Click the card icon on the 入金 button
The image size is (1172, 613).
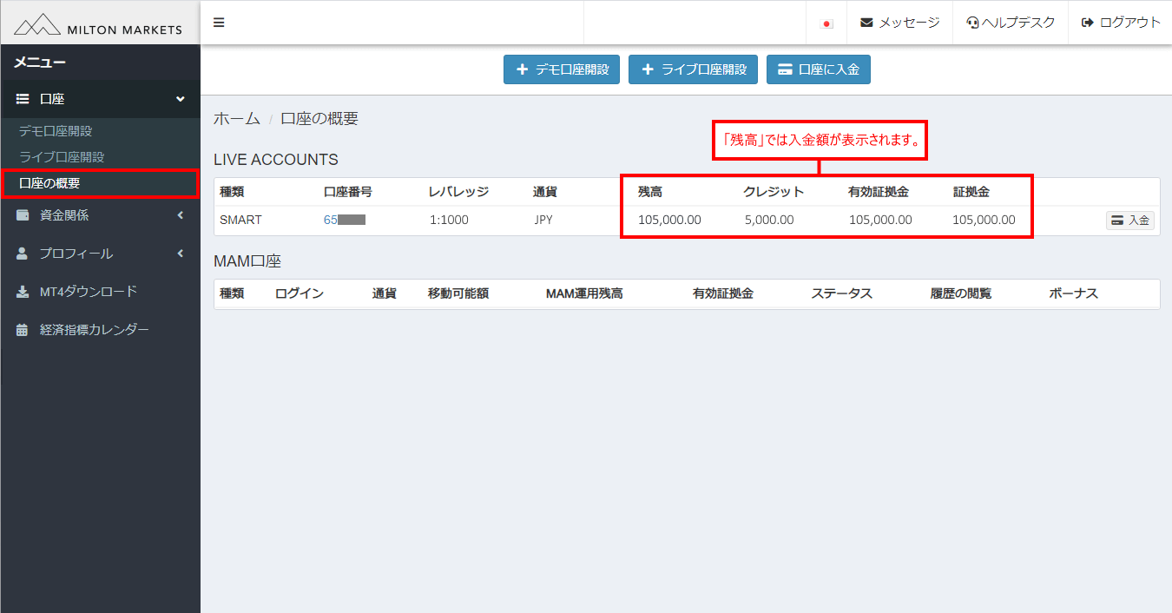tap(1119, 220)
